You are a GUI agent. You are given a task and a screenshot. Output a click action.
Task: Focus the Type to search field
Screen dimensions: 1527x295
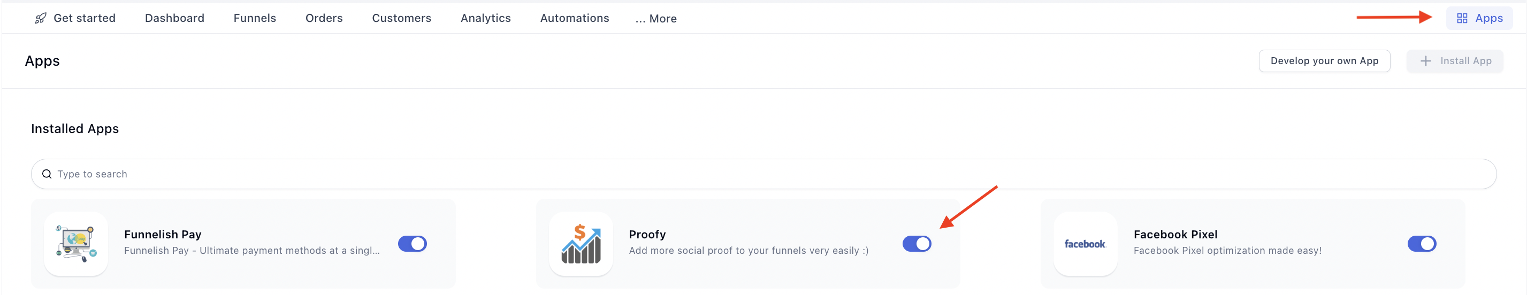(x=712, y=174)
